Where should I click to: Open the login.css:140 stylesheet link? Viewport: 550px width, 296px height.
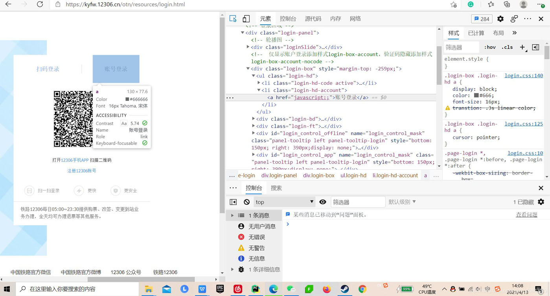click(x=523, y=75)
